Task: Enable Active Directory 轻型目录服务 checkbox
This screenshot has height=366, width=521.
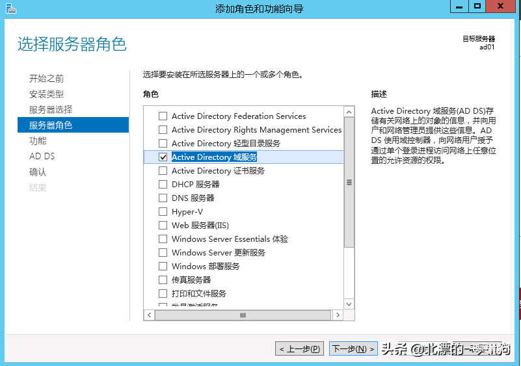Action: 163,143
